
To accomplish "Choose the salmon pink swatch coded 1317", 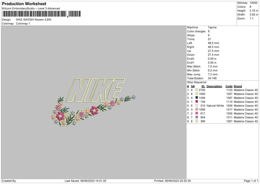I will point(196,109).
